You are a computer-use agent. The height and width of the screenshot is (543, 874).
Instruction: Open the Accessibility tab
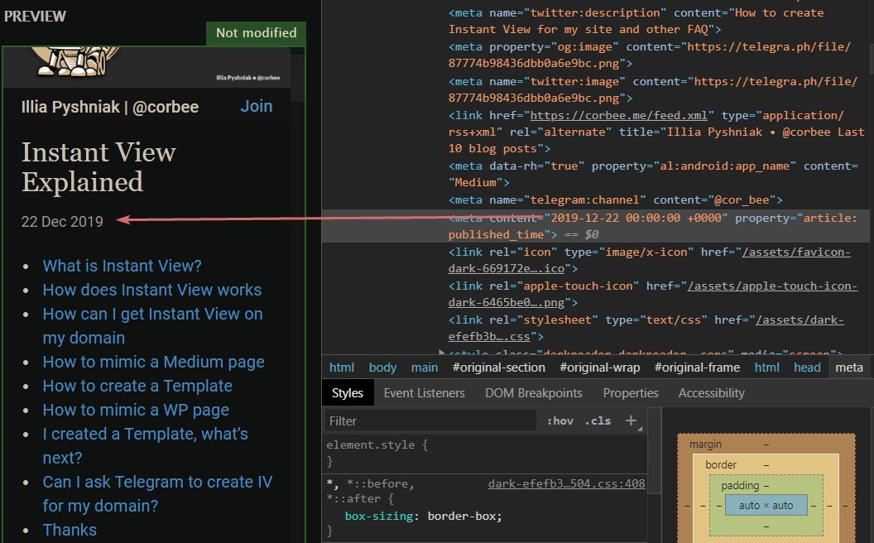pyautogui.click(x=711, y=393)
